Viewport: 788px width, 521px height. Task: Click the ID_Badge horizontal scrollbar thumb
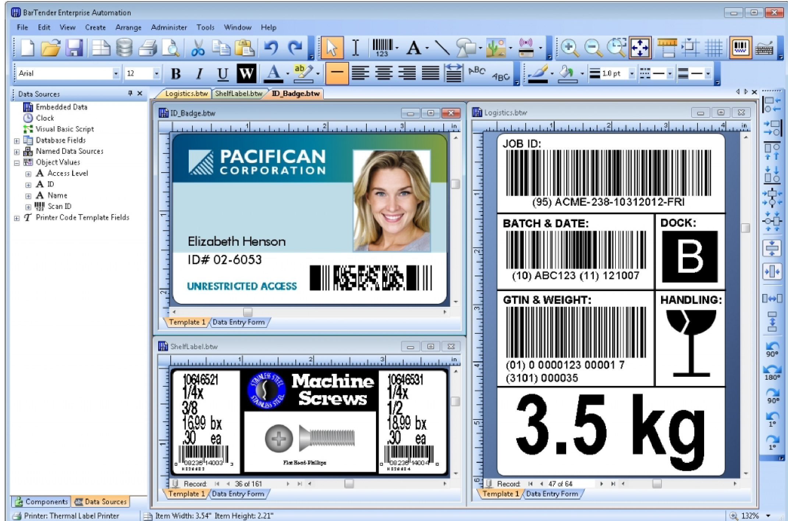click(x=248, y=312)
